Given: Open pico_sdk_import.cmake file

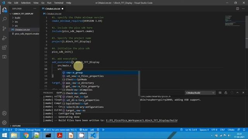Looking at the screenshot, I should [x=27, y=34].
